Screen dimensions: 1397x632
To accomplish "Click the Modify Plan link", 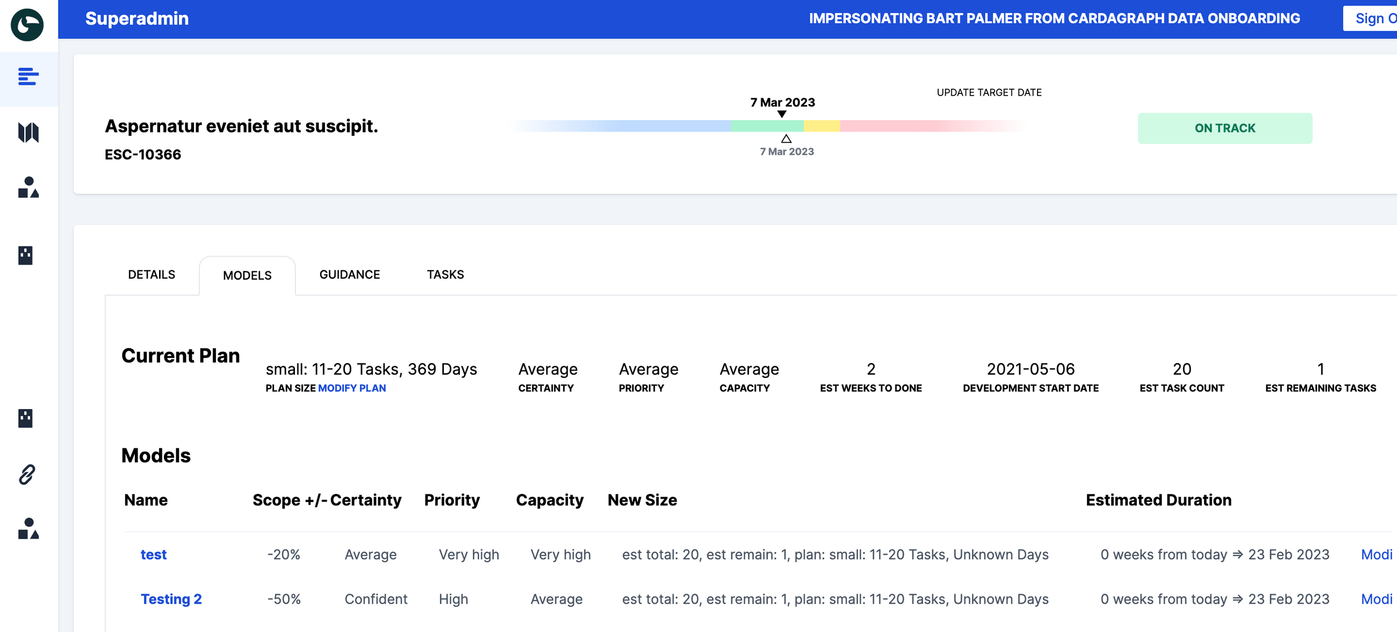I will (x=351, y=388).
